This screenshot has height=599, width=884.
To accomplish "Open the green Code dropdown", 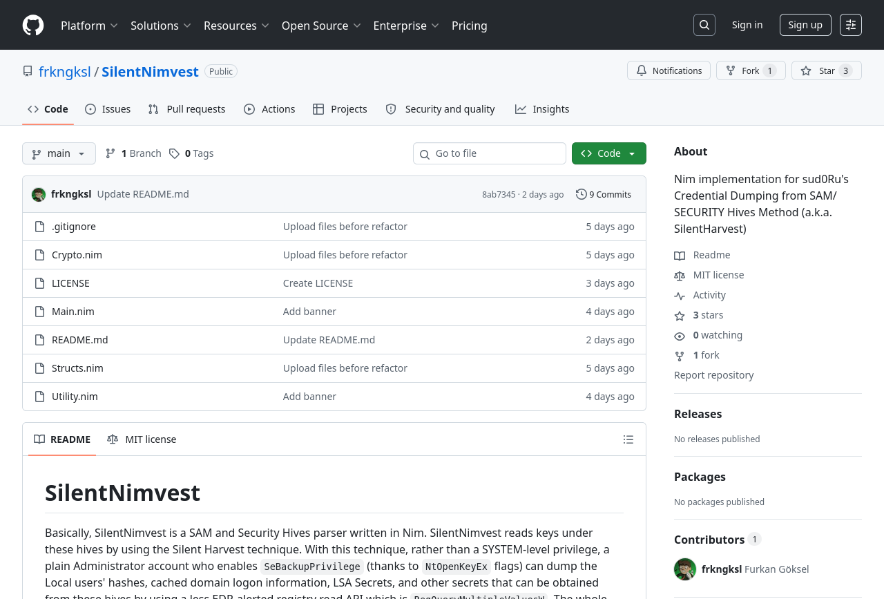I will pyautogui.click(x=608, y=153).
